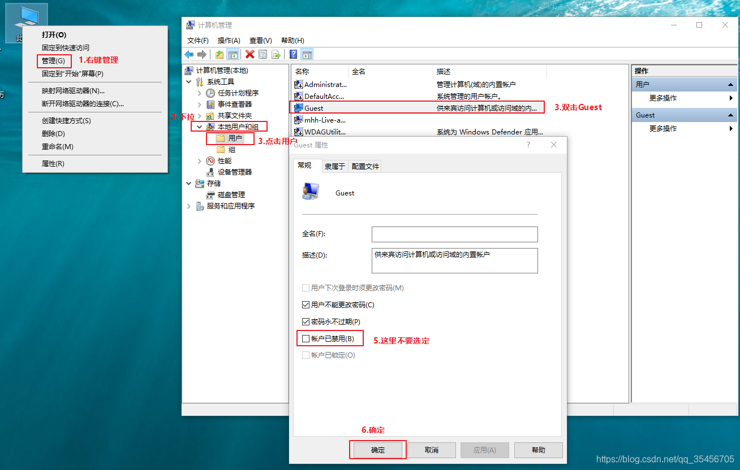
Task: Toggle the Show/Hide Action Pane toolbar icon
Action: pyautogui.click(x=307, y=54)
